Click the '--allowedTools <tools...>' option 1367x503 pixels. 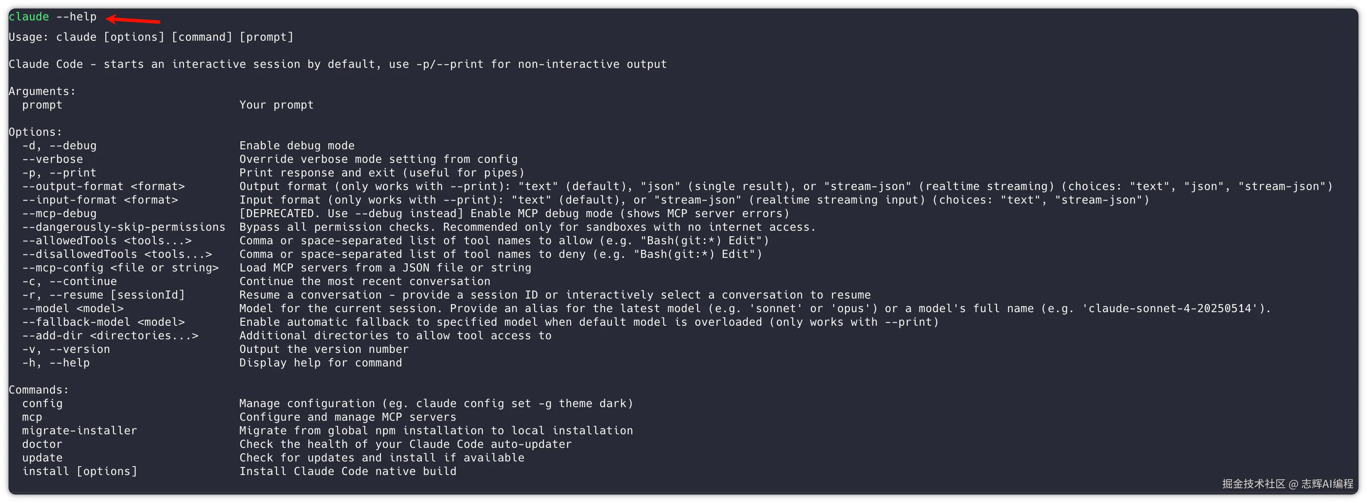107,240
